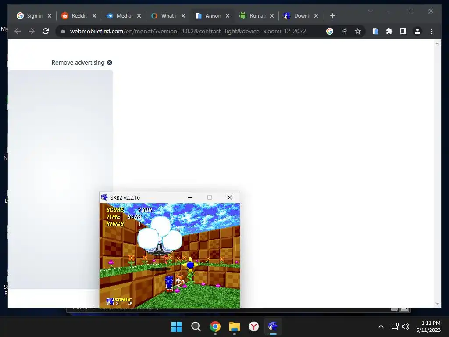The height and width of the screenshot is (337, 449).
Task: Open a new browser tab
Action: click(332, 16)
